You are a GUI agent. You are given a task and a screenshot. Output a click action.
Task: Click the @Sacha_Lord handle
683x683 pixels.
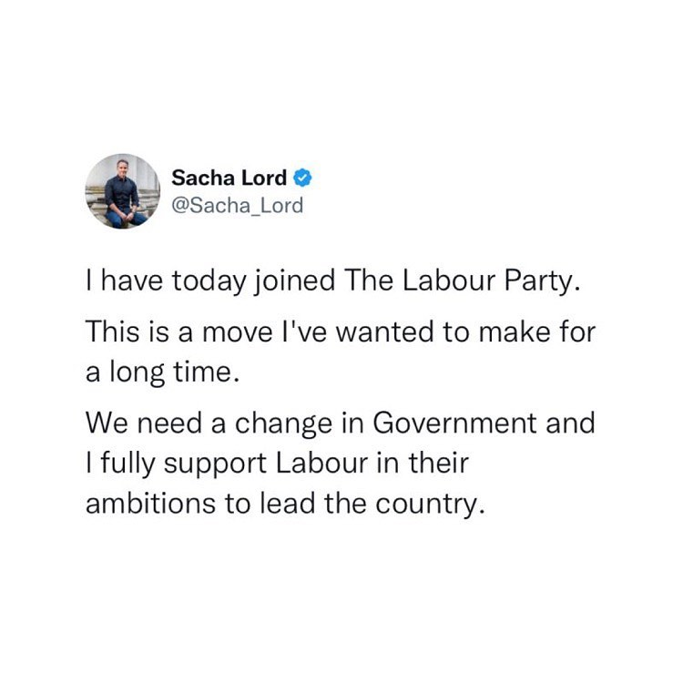[237, 205]
